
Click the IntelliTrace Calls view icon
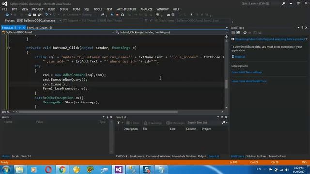pos(238,33)
